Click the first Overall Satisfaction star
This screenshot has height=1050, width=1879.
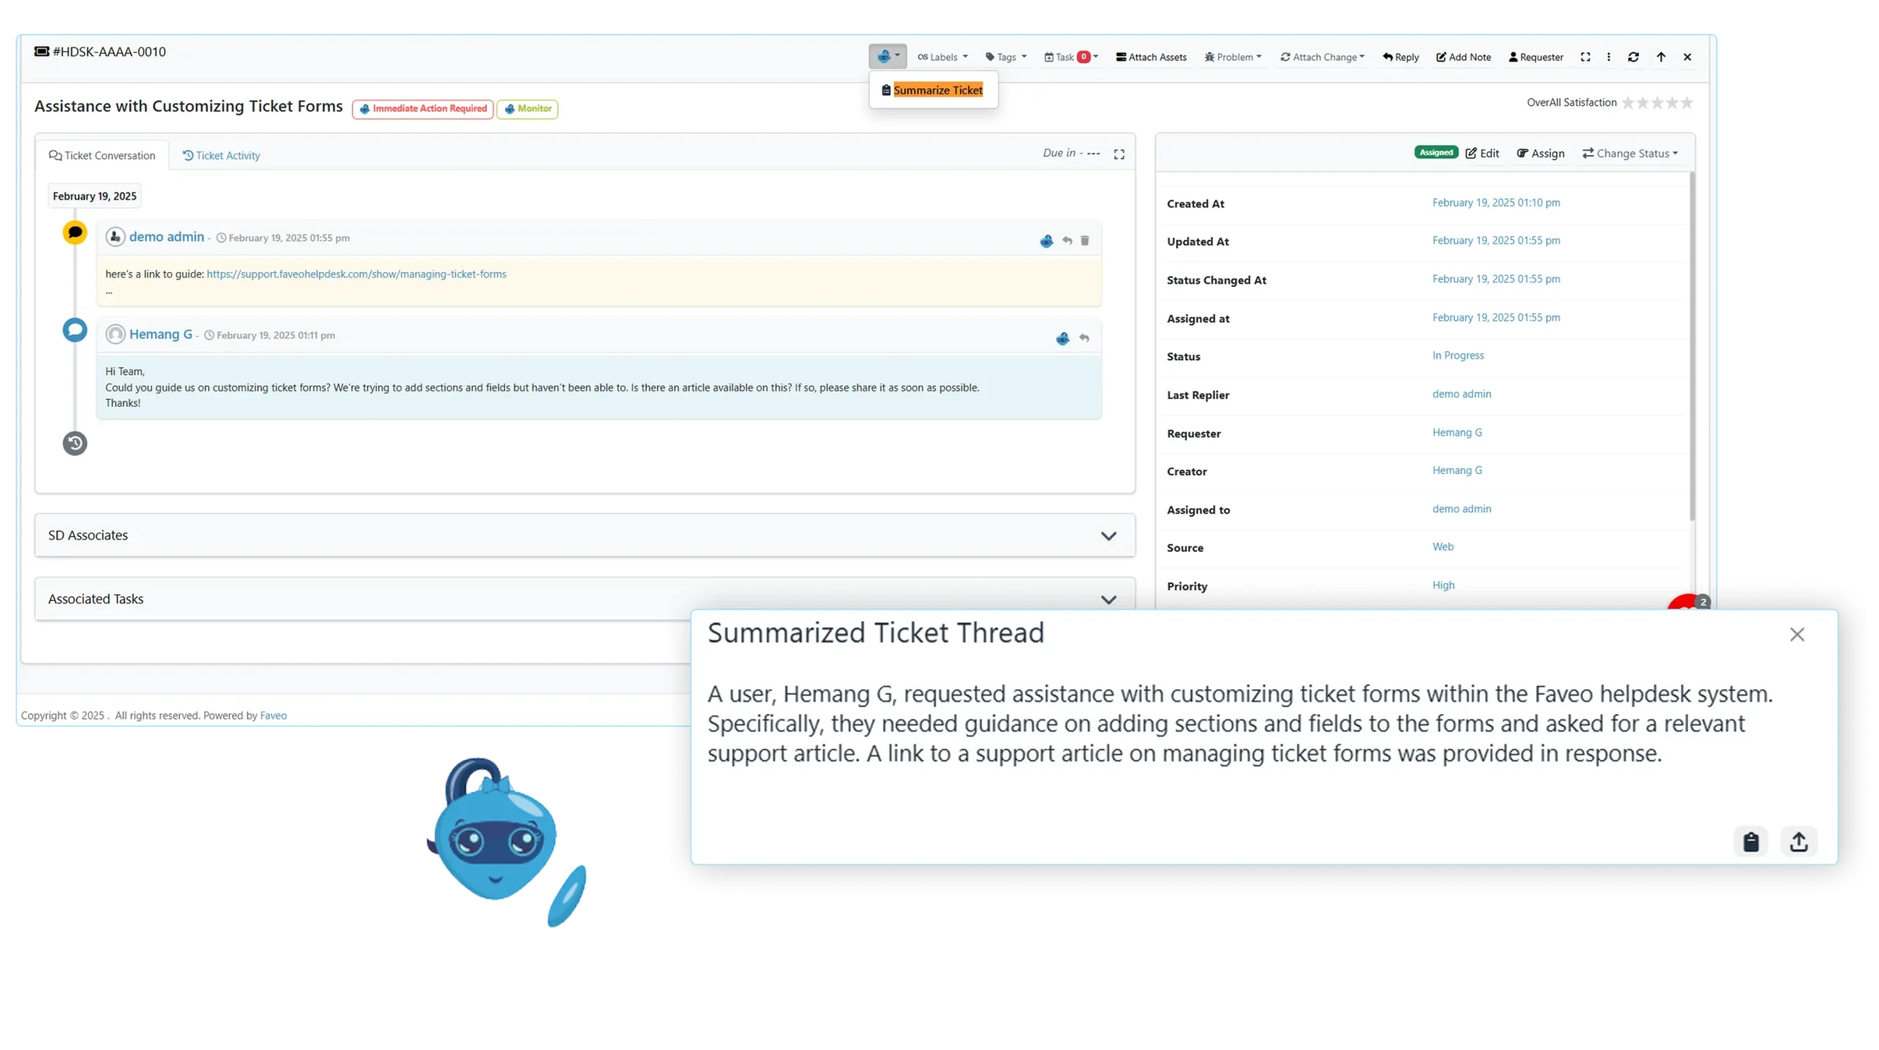click(1628, 103)
